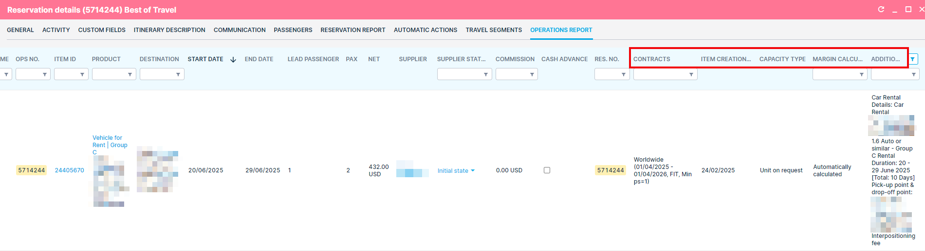Click the End Date column header
Screen dimensions: 925x251
click(259, 59)
